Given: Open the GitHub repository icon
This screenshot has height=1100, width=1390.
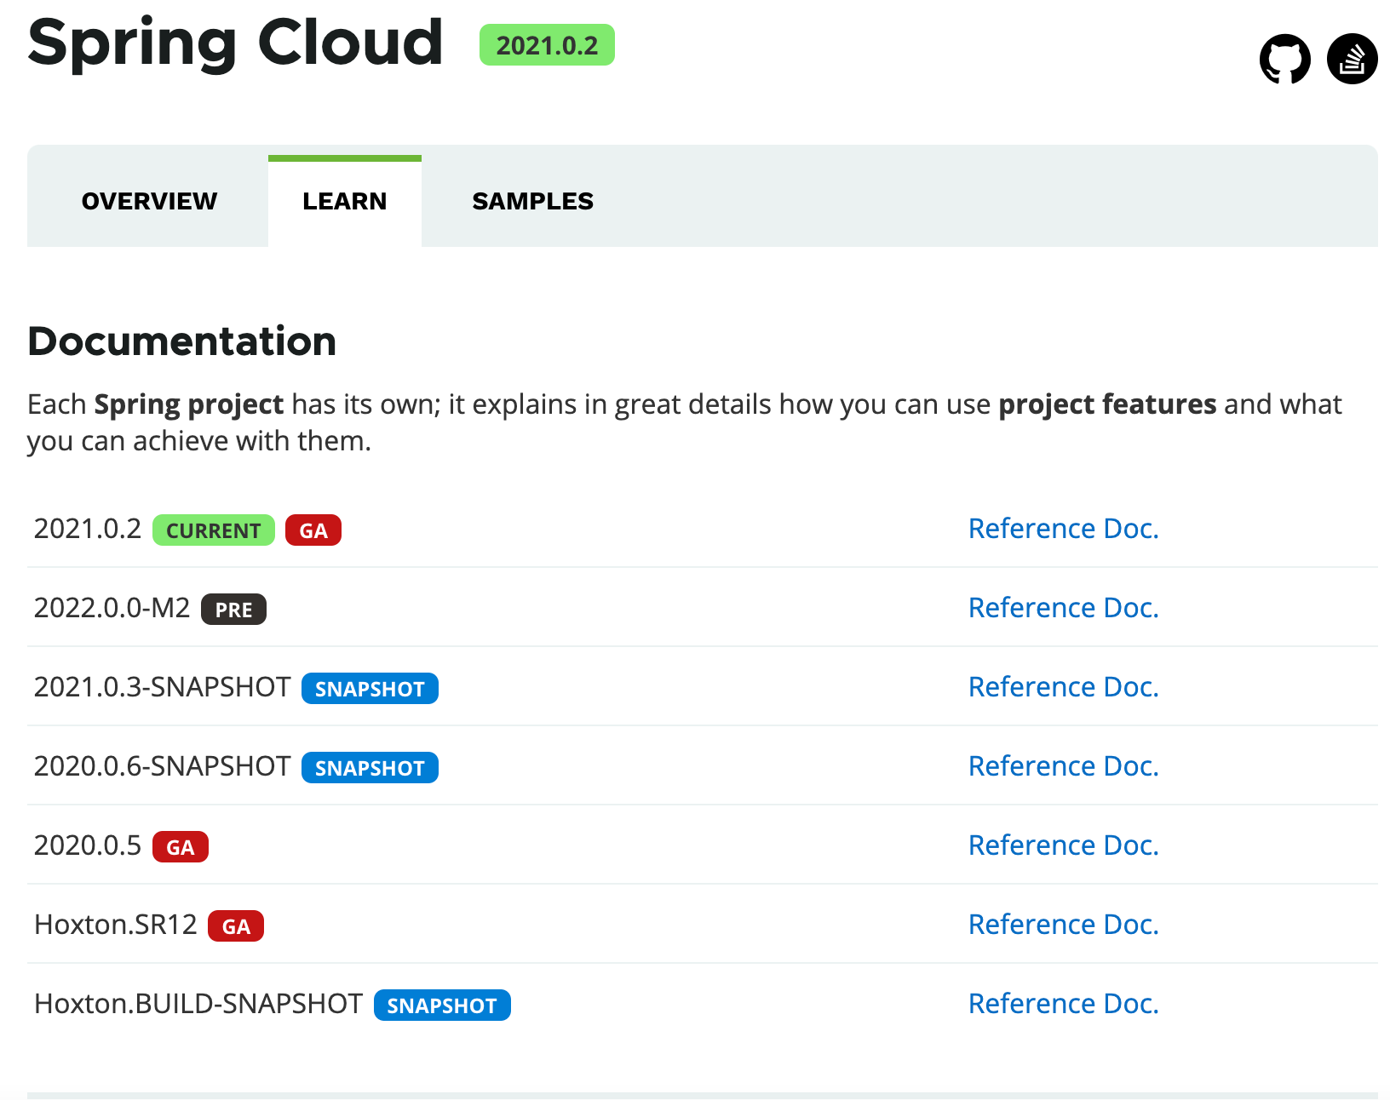Looking at the screenshot, I should [x=1284, y=59].
